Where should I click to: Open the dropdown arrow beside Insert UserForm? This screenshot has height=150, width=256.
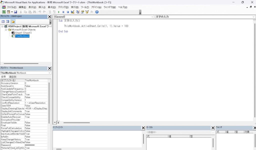[x=12, y=12]
